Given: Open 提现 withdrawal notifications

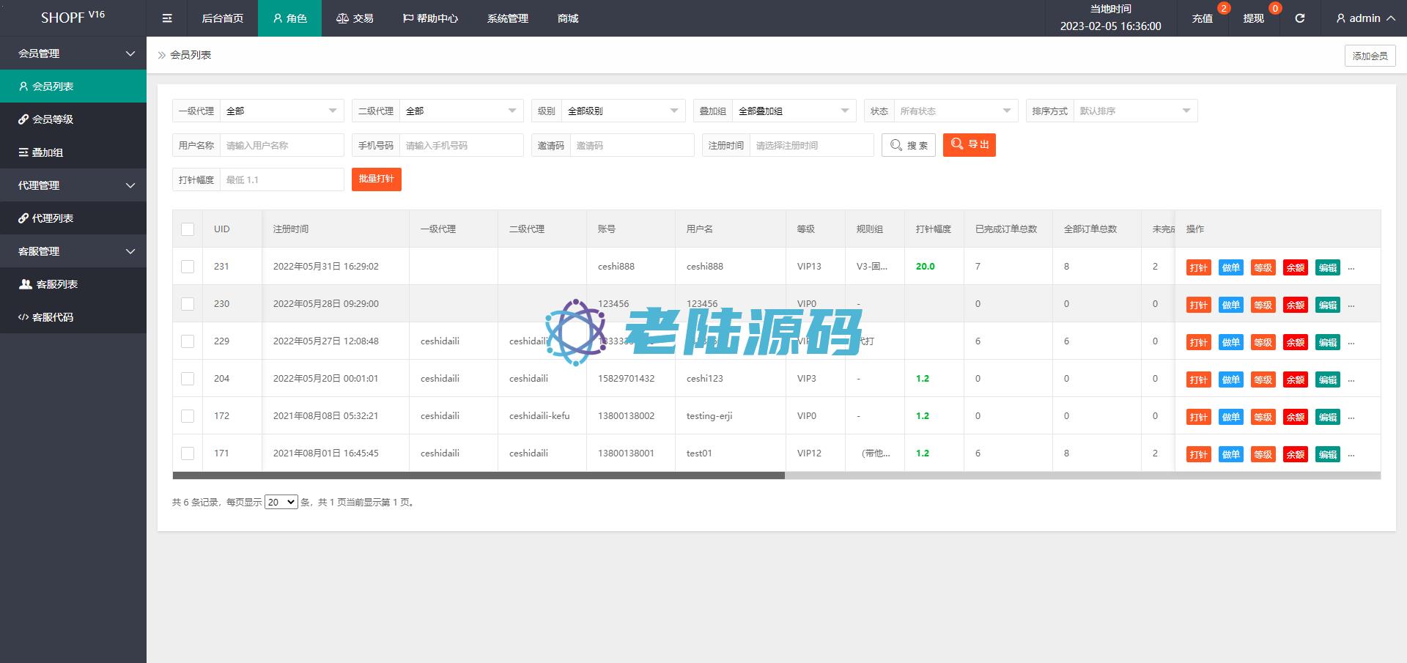Looking at the screenshot, I should (1253, 18).
